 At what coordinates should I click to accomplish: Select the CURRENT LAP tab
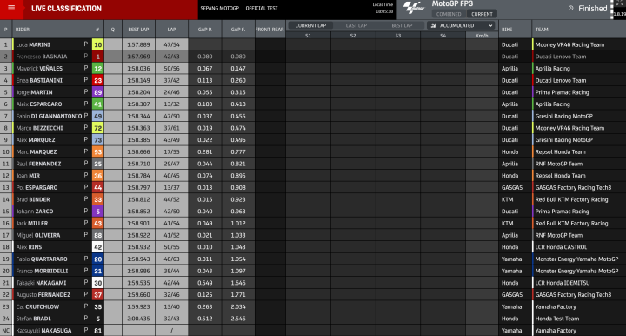310,25
